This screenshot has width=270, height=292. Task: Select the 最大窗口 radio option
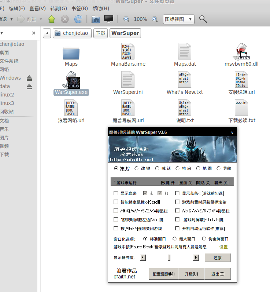pos(174,238)
